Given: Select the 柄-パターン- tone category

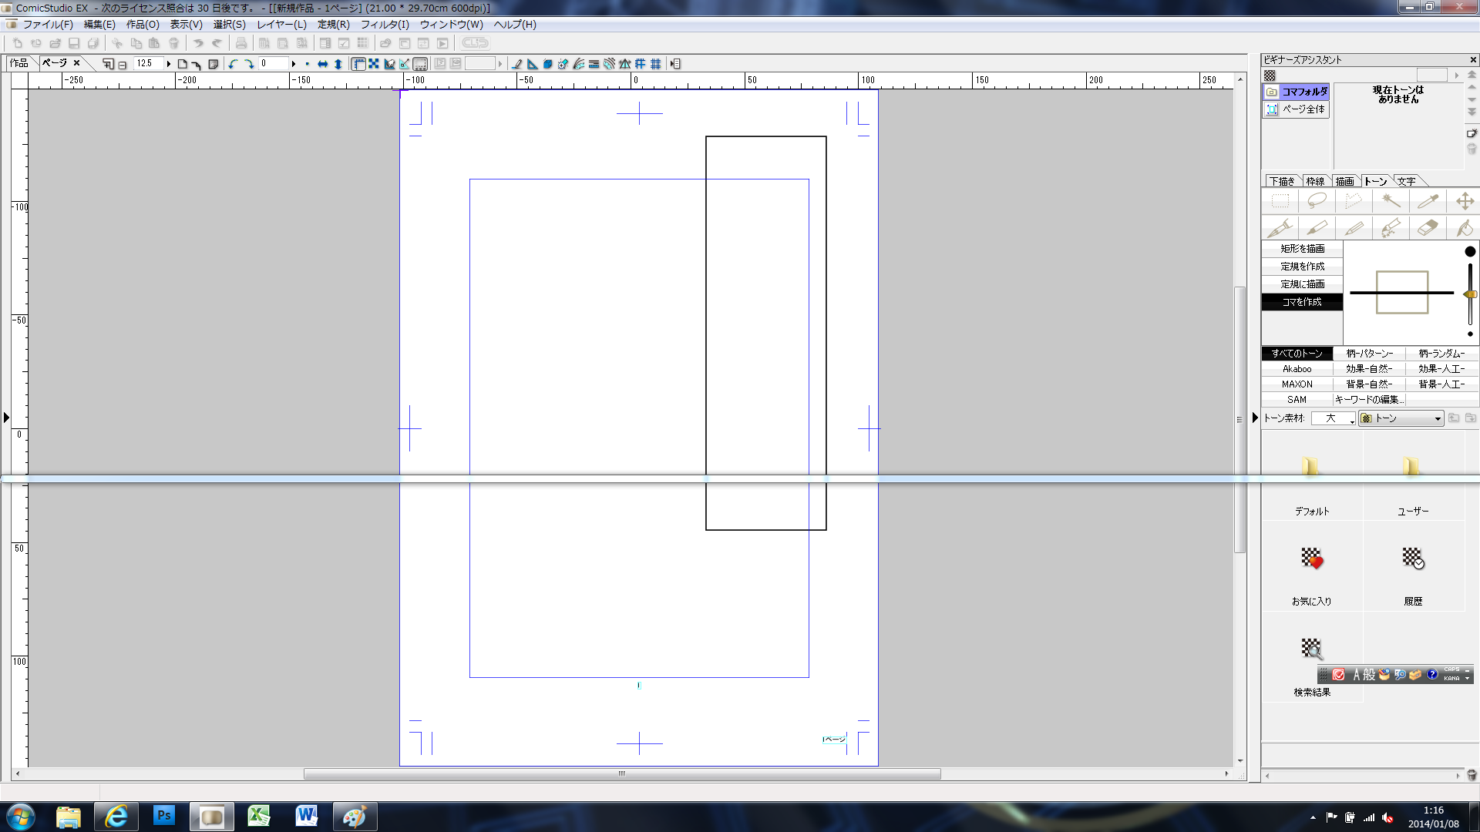Looking at the screenshot, I should [1369, 354].
